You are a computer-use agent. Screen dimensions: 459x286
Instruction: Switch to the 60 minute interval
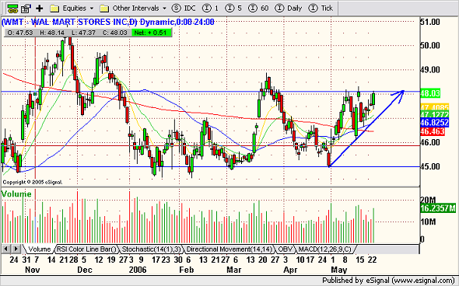tap(258, 9)
